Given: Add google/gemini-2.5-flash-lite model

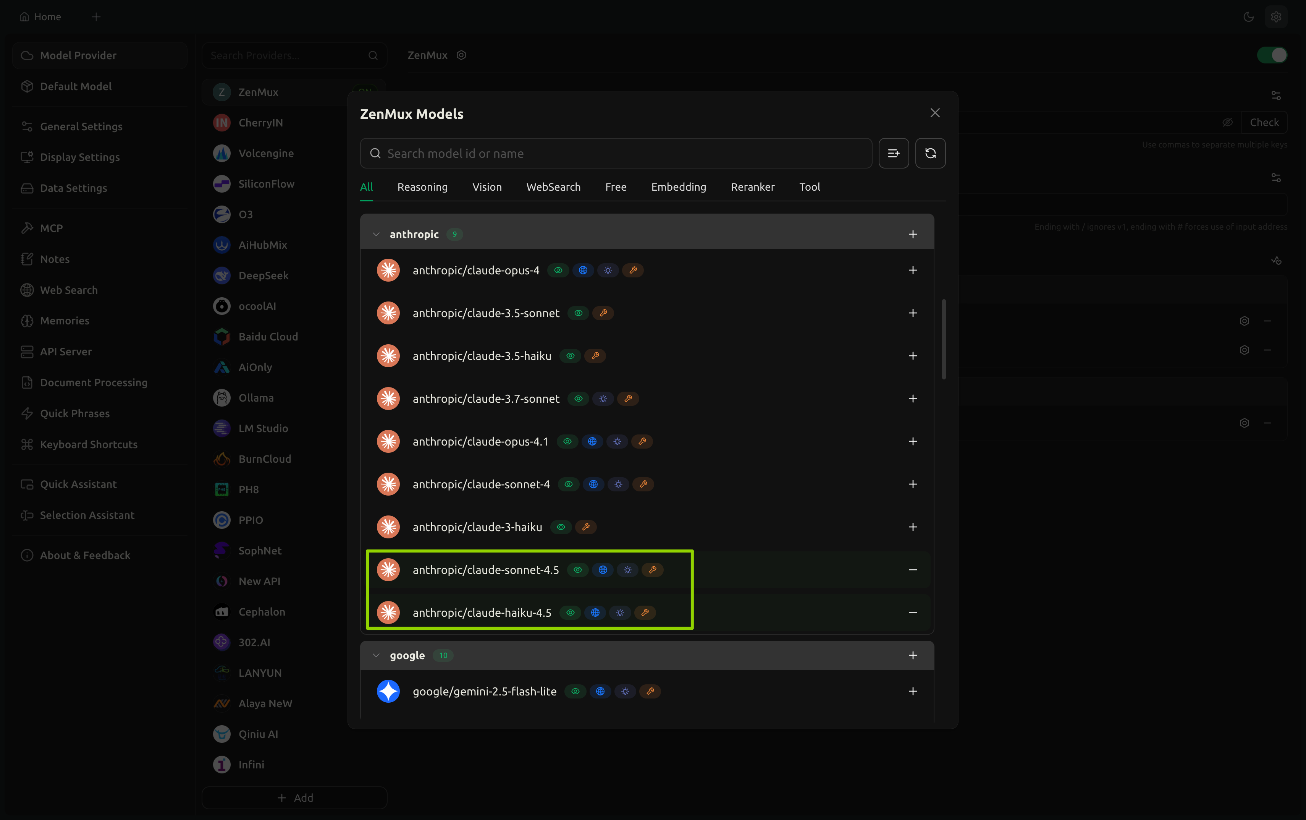Looking at the screenshot, I should click(x=913, y=691).
